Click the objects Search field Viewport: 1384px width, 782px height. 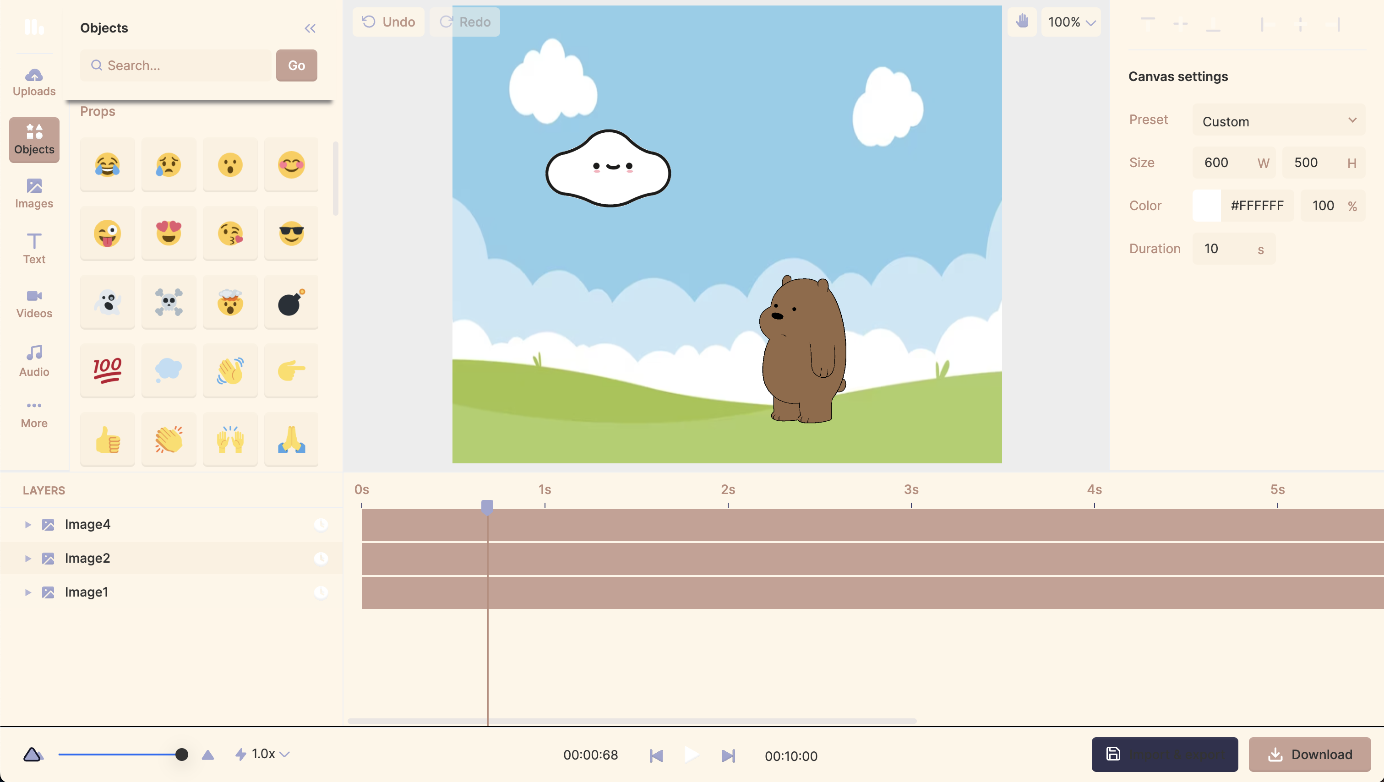(176, 65)
